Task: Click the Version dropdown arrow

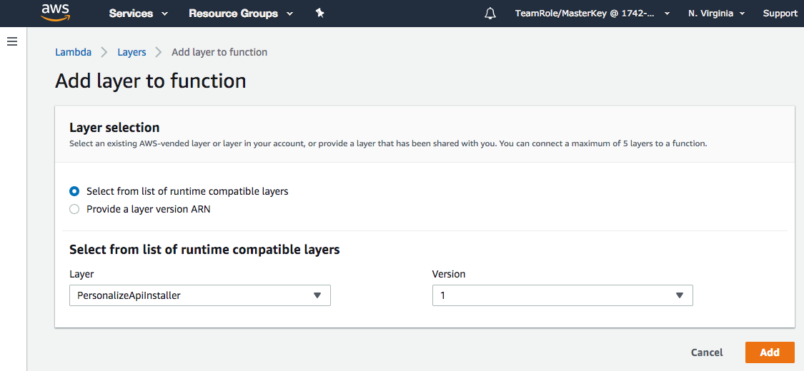Action: pos(680,295)
